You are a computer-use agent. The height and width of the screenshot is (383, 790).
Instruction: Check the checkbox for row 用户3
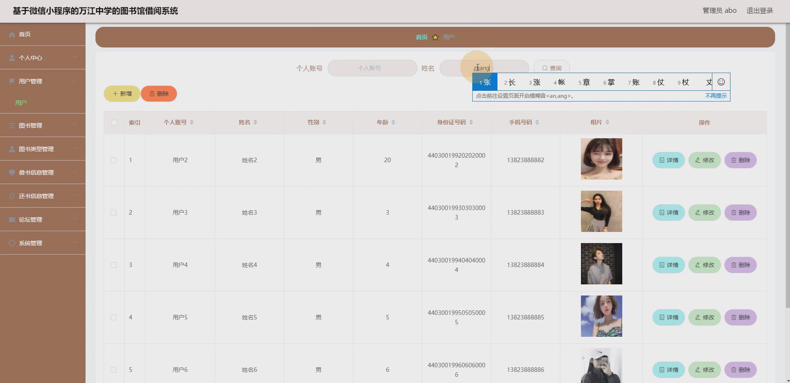click(x=114, y=213)
